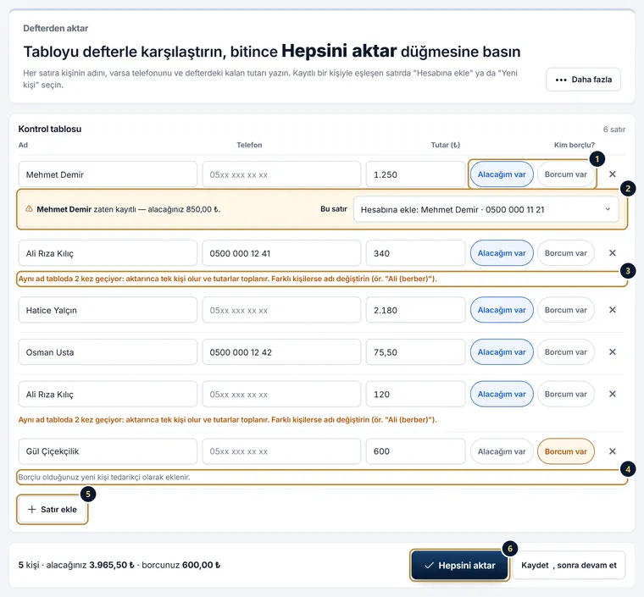Select Alacağım var for Gül Çiçekçilik

click(x=502, y=451)
